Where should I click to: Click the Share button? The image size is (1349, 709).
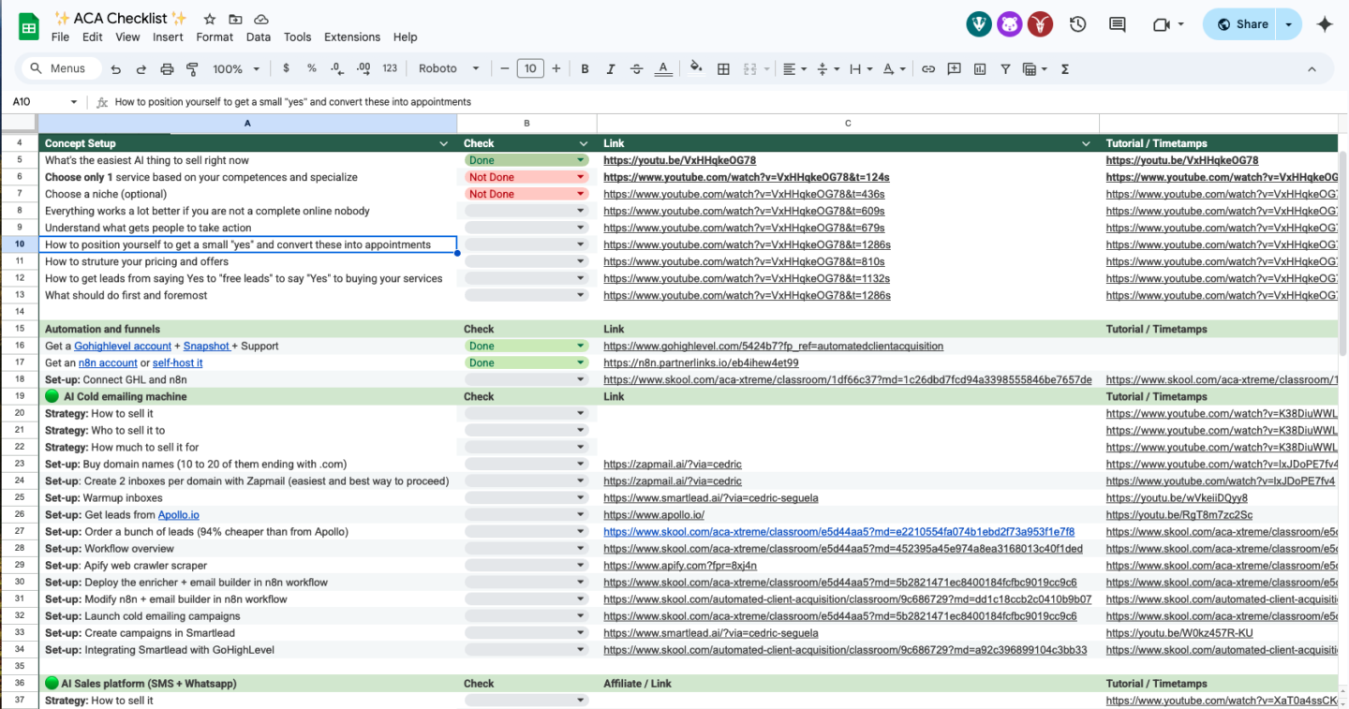coord(1241,24)
